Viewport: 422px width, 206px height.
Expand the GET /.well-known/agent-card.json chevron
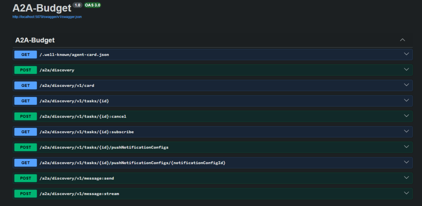pyautogui.click(x=406, y=54)
